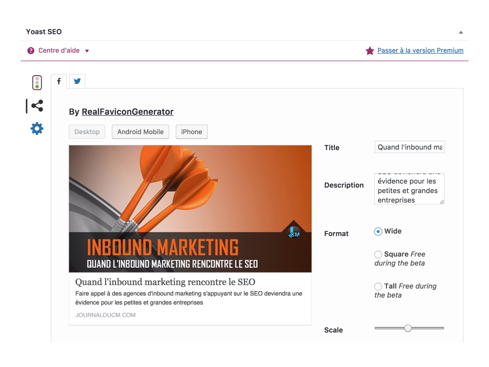Click into the Description text area
The image size is (489, 367).
(x=409, y=189)
